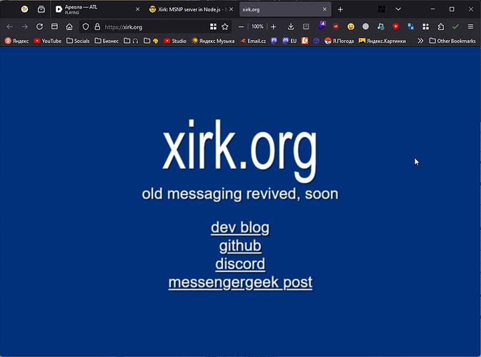
Task: Zoom in with the plus button
Action: coord(273,27)
